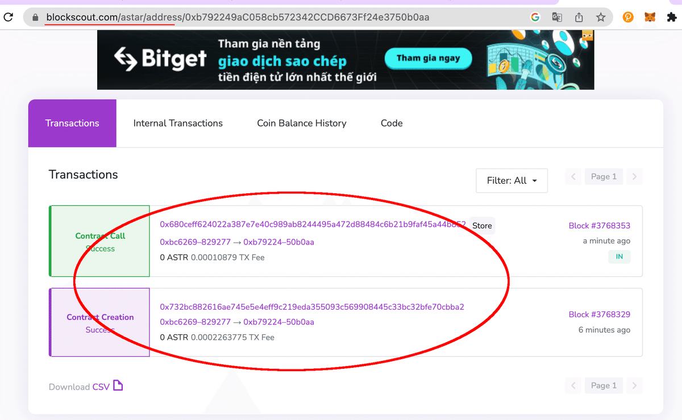Open Block #3768353 link
Screen dimensions: 682x420
(600, 226)
